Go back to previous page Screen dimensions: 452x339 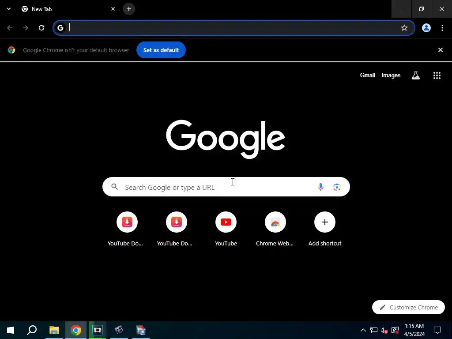[10, 28]
